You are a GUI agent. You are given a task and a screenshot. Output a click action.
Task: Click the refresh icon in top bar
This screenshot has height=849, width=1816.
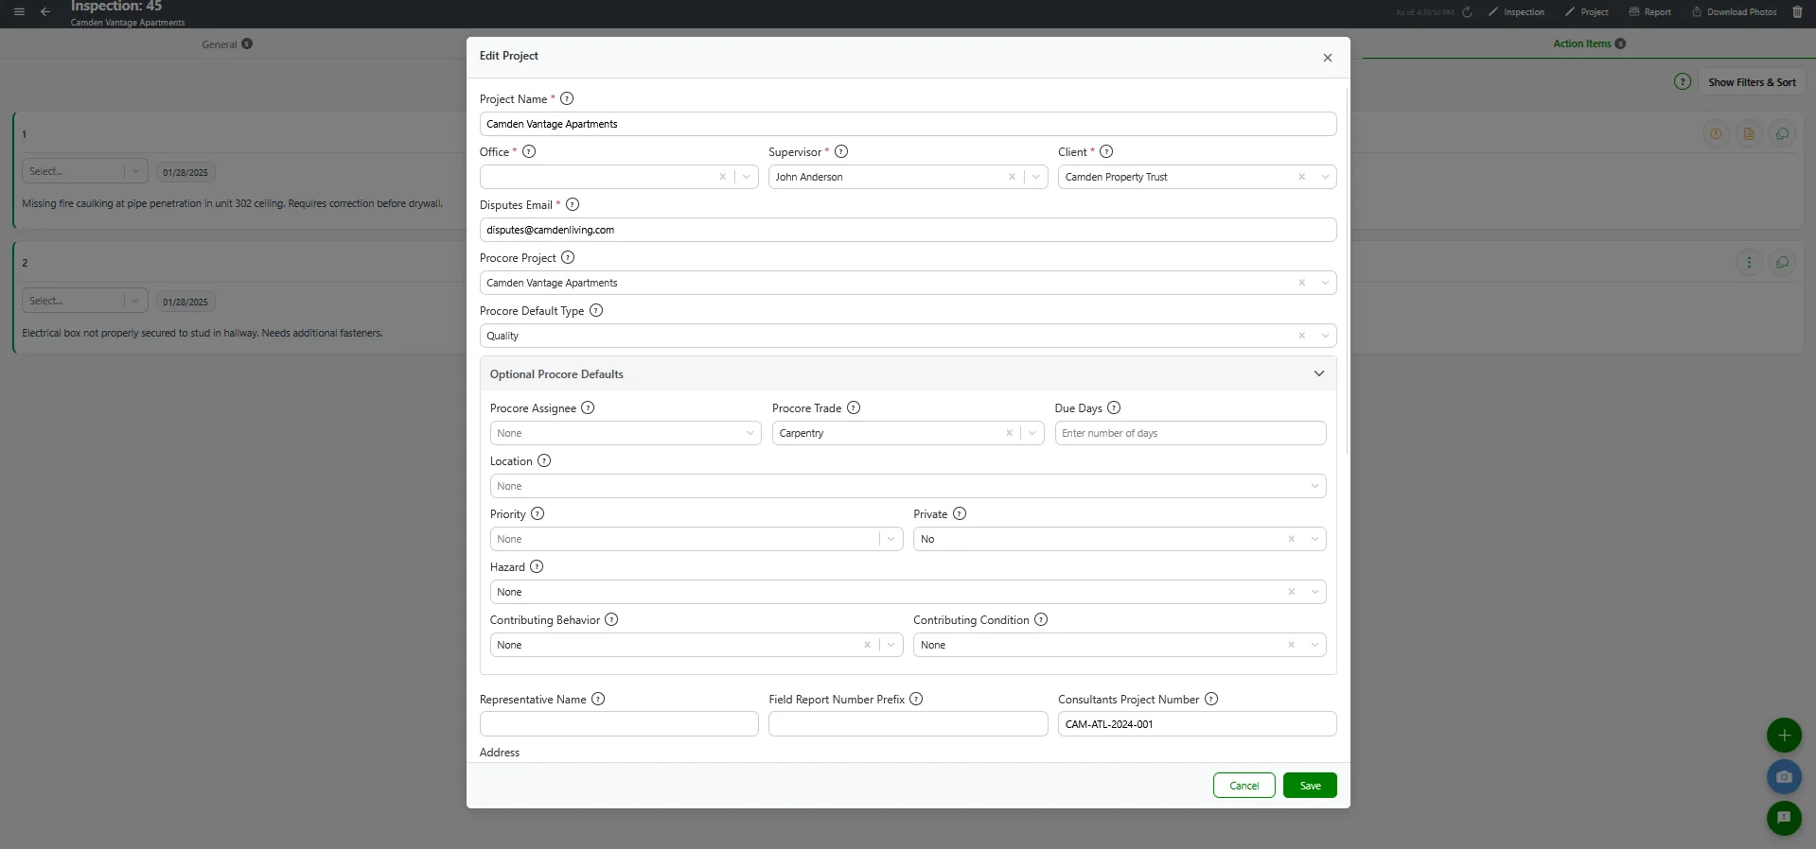1467,12
